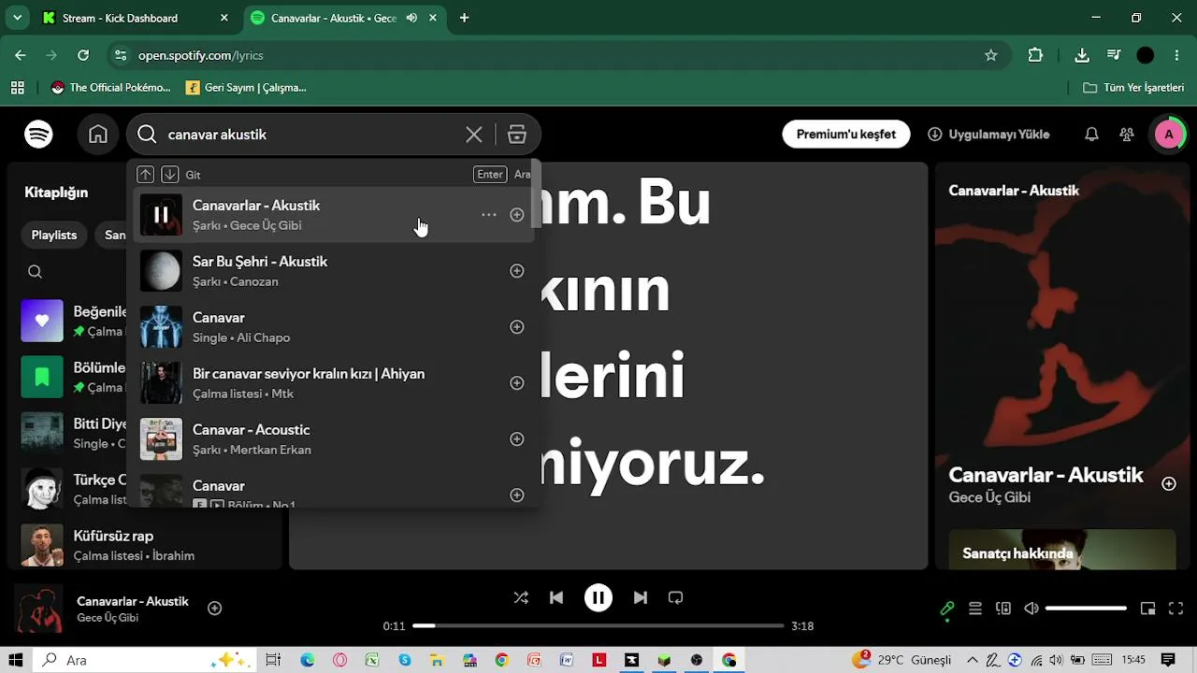1197x673 pixels.
Task: Open the Windows Start menu
Action: point(16,660)
